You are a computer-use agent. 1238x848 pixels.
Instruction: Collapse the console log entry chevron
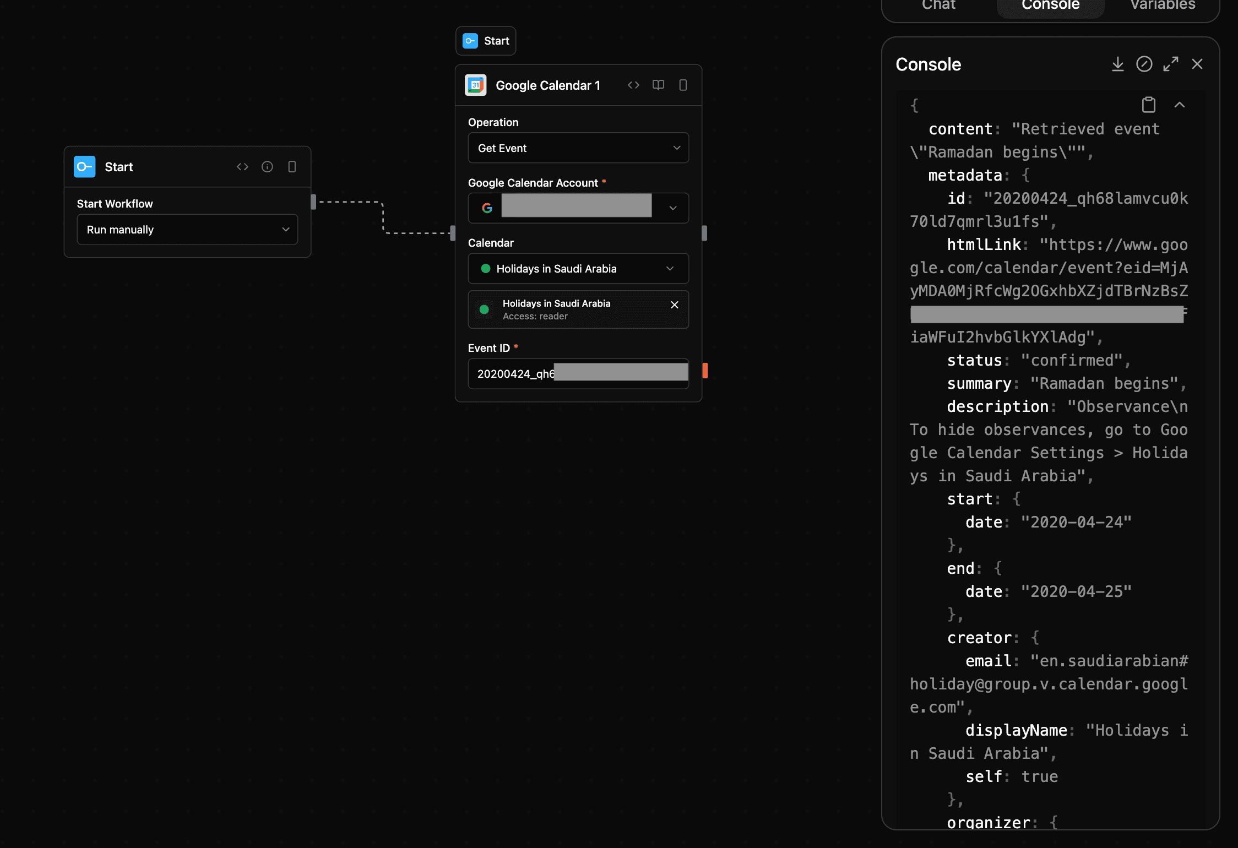[x=1179, y=105]
